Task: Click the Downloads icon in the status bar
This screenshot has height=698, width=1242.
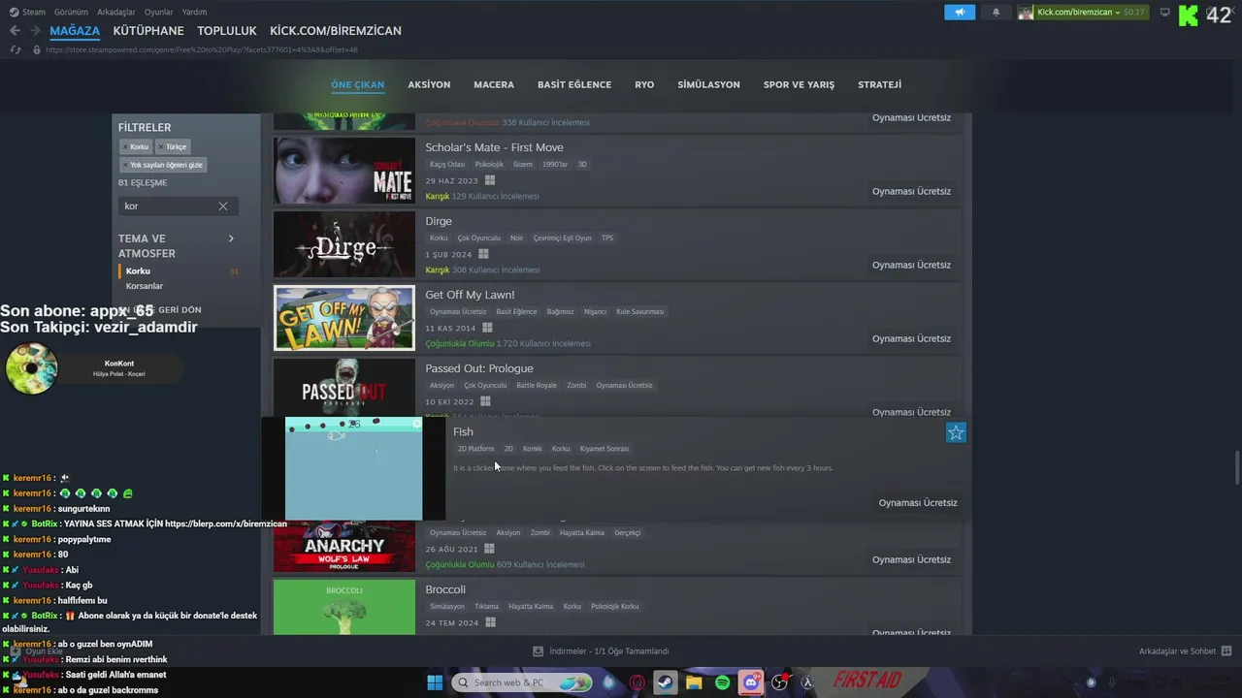Action: pos(539,651)
